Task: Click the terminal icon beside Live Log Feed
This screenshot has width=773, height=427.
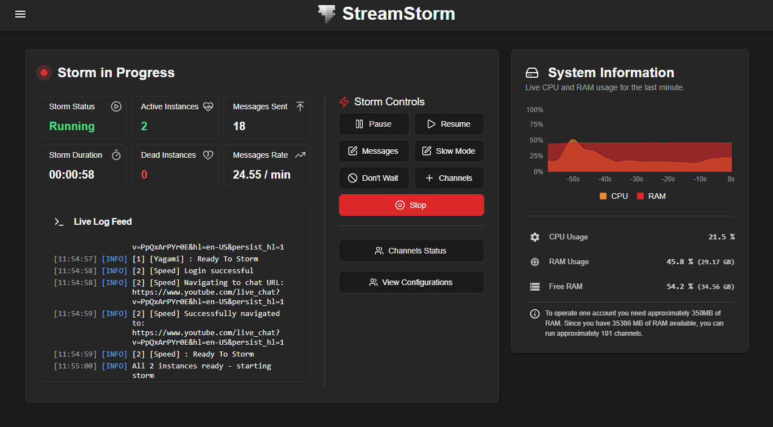Action: click(59, 222)
